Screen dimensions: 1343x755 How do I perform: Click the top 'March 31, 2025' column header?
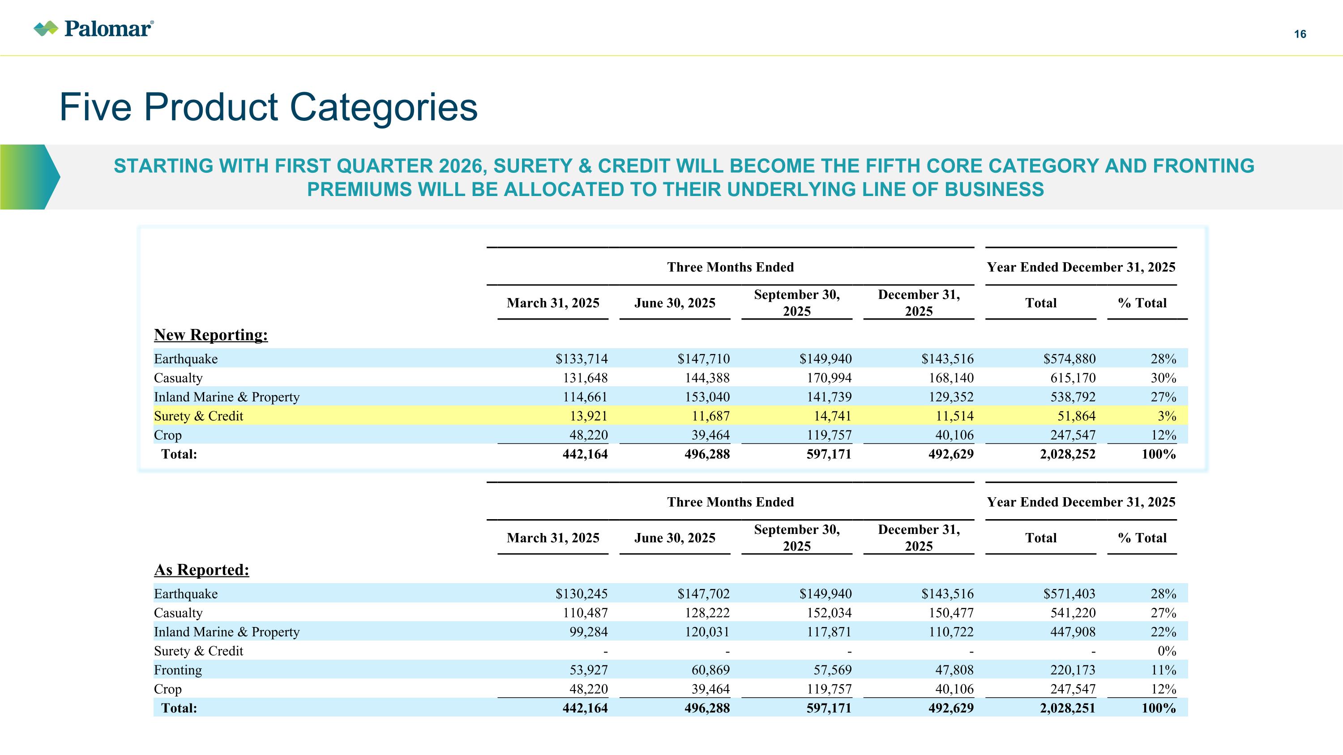[x=552, y=303]
